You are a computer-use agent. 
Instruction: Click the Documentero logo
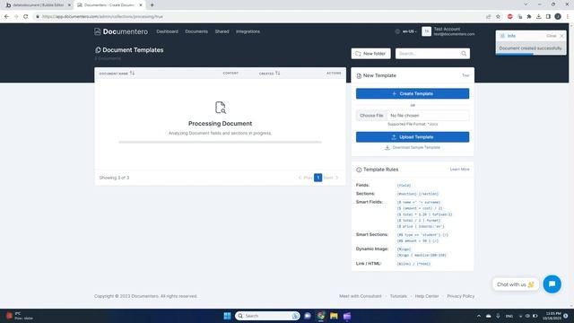[121, 31]
